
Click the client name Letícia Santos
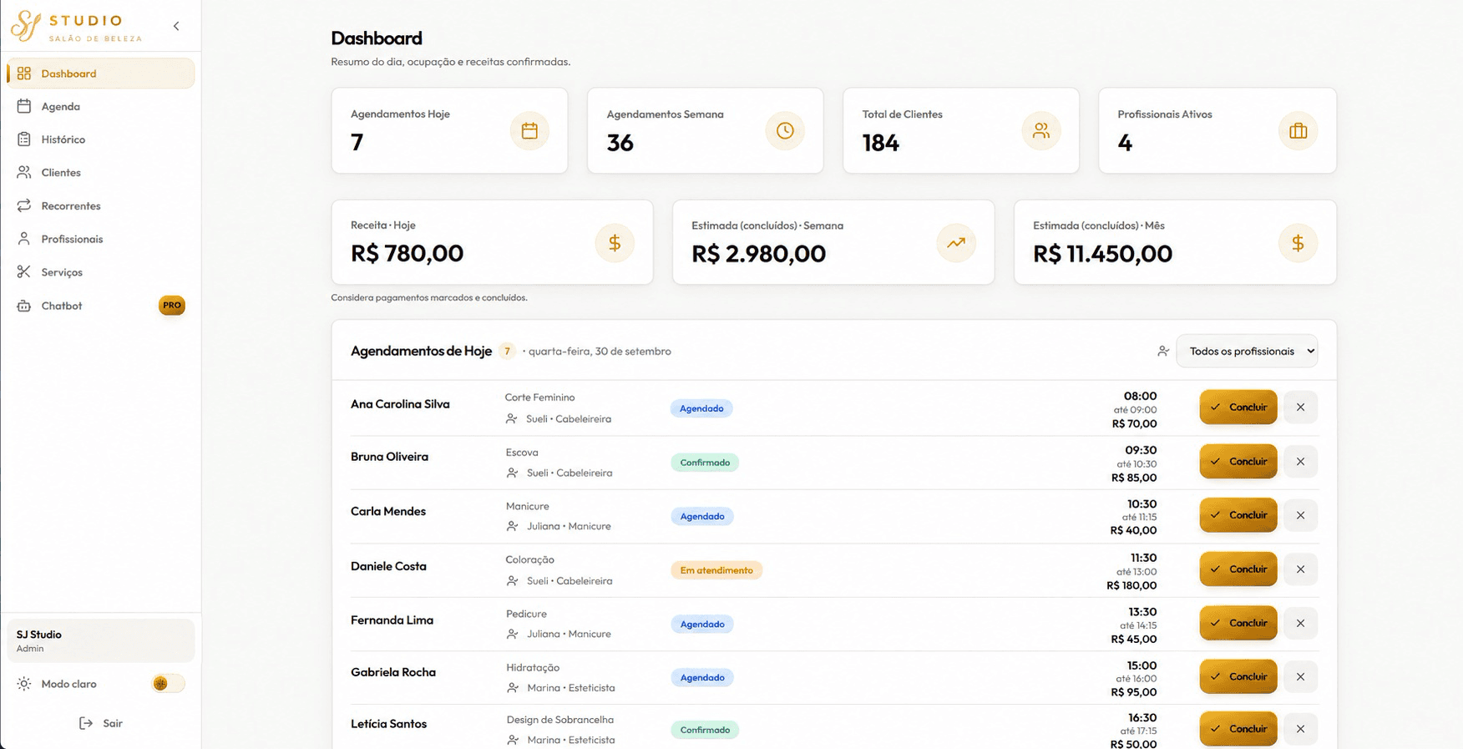[x=388, y=724]
